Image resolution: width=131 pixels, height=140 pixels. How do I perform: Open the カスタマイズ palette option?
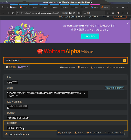pyautogui.click(x=94, y=133)
